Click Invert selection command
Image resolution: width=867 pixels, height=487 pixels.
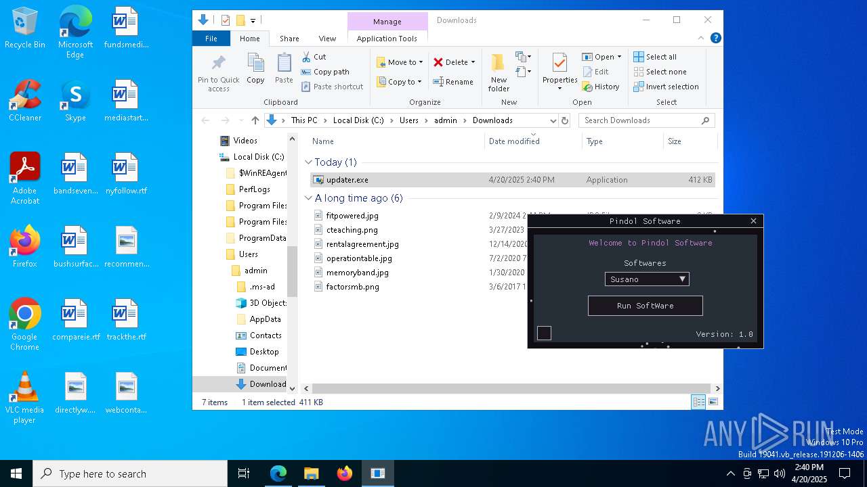click(666, 87)
